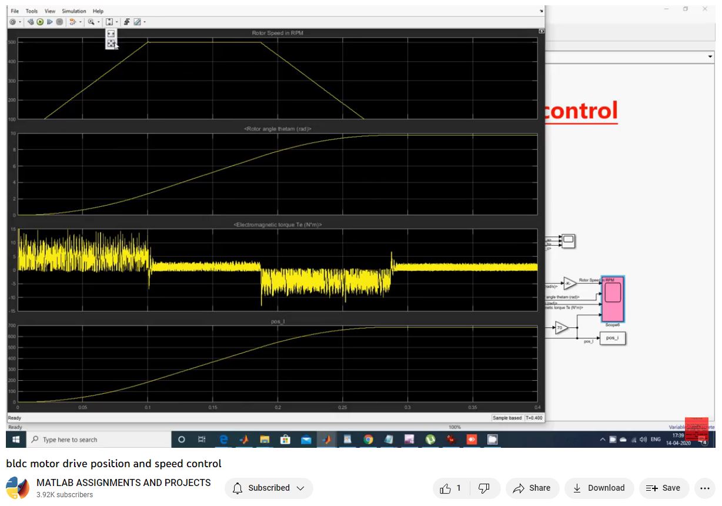Click the Download button
Screen dimensions: 722x506
tap(599, 488)
